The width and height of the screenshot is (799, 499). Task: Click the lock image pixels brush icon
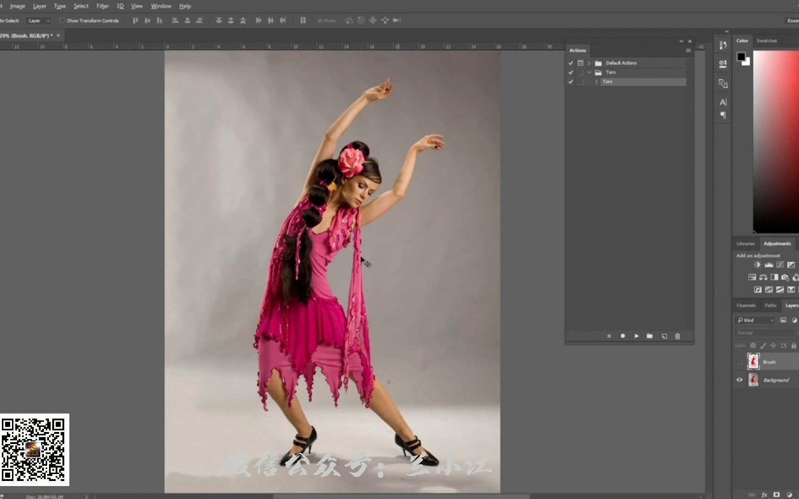click(x=763, y=346)
